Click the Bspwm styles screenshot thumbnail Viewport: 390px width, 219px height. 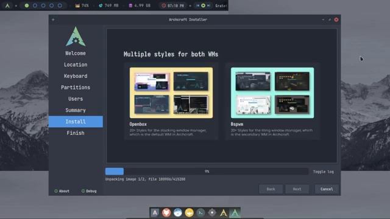[x=272, y=92]
